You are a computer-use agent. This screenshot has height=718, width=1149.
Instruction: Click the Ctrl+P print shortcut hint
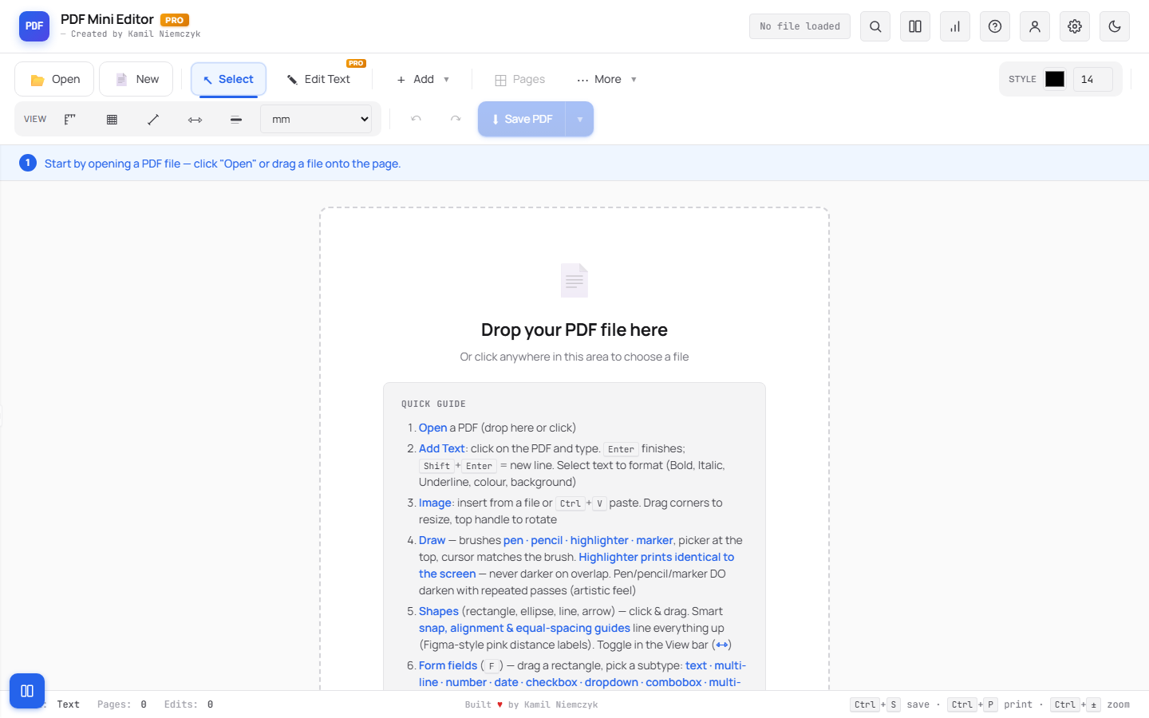pyautogui.click(x=989, y=704)
